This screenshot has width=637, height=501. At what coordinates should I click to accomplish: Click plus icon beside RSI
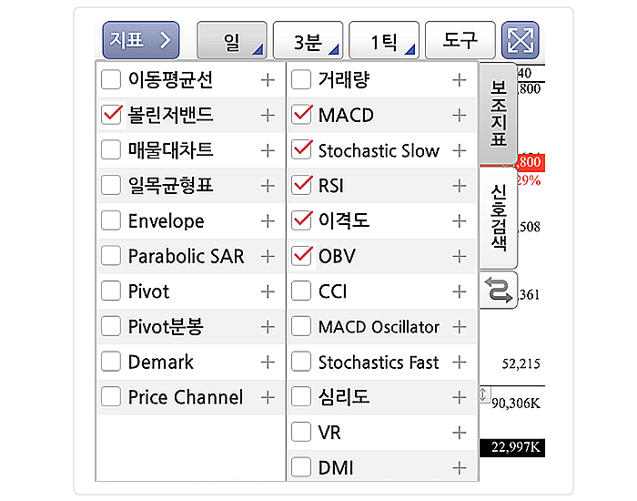pos(460,186)
